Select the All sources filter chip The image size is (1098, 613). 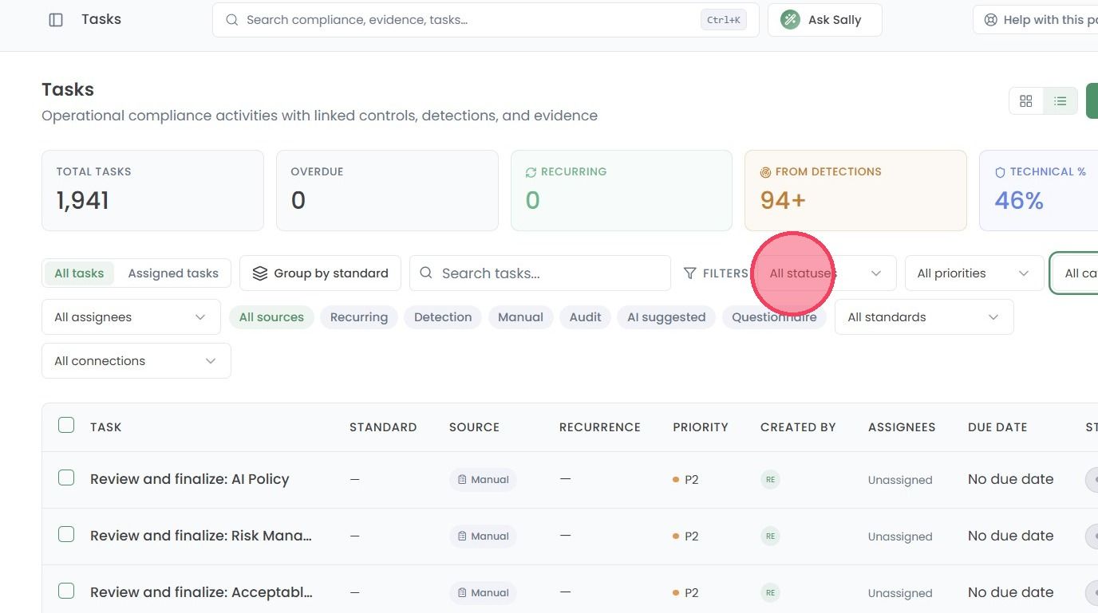(271, 317)
